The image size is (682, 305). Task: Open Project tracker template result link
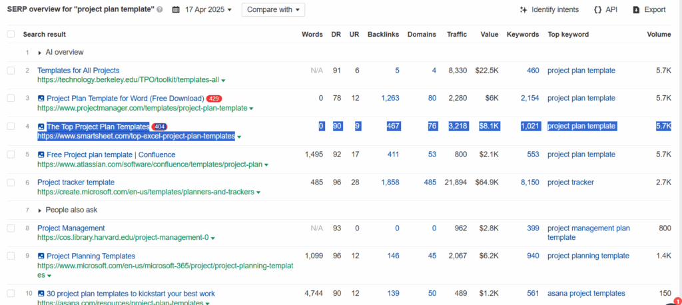click(76, 182)
